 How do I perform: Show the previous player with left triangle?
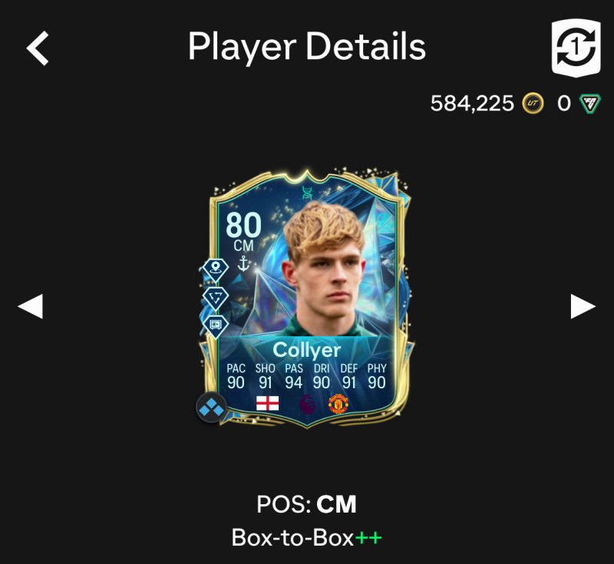31,306
